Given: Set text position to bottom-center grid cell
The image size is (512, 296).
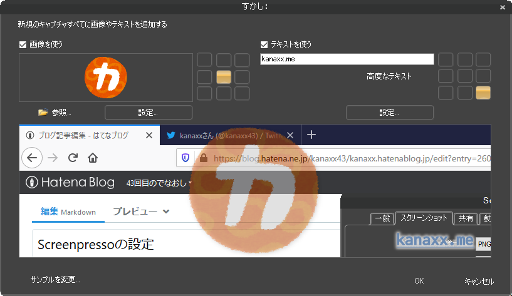Looking at the screenshot, I should pyautogui.click(x=464, y=93).
